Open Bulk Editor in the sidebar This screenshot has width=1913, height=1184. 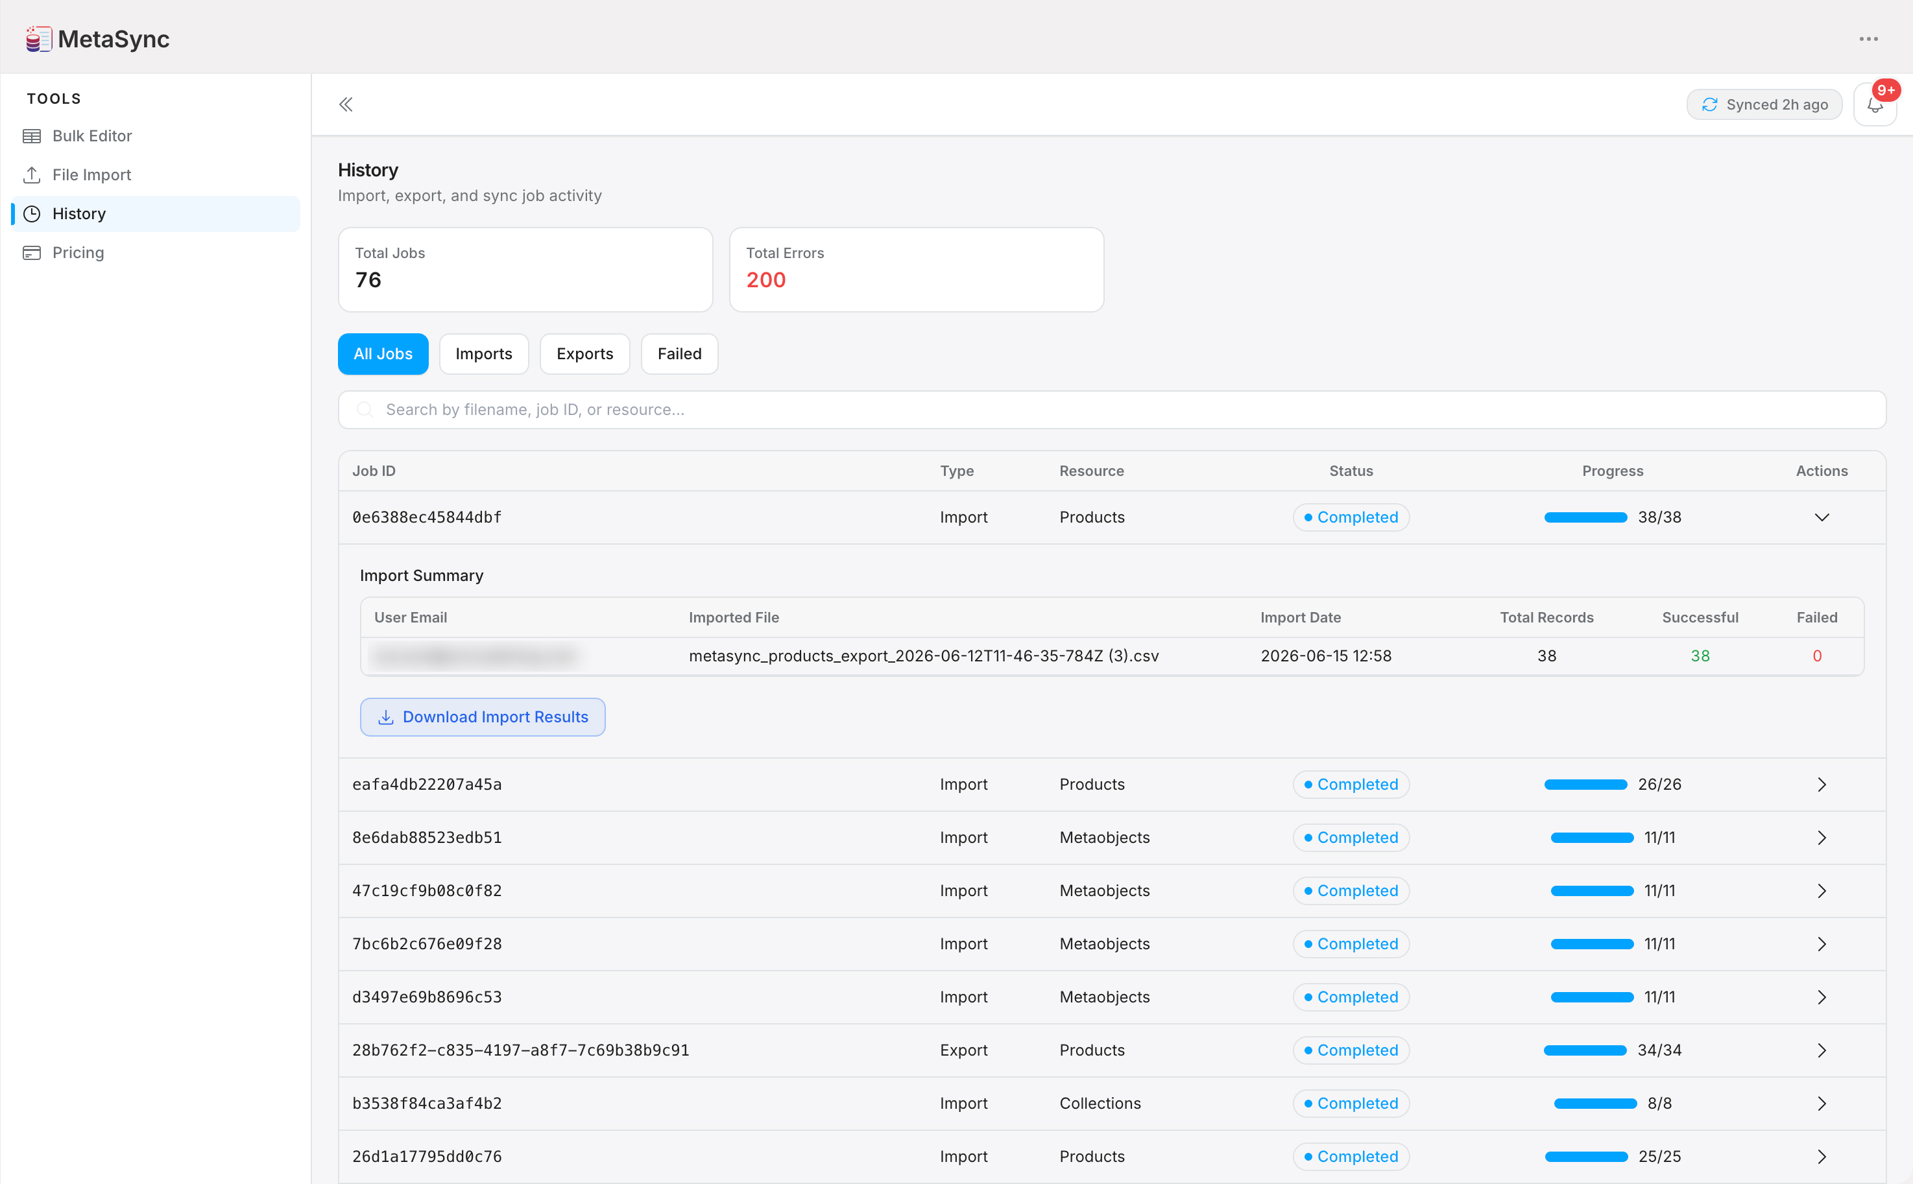pos(156,136)
